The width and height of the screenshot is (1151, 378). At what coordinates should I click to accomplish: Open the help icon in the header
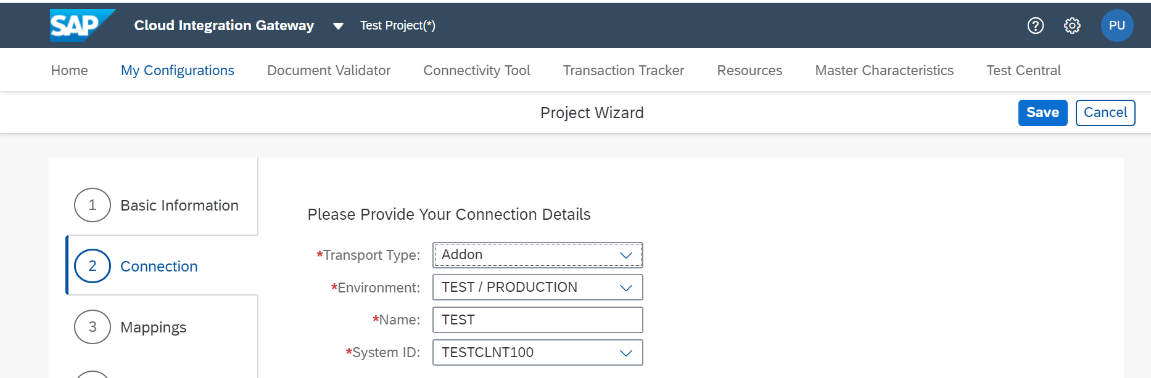pyautogui.click(x=1035, y=25)
